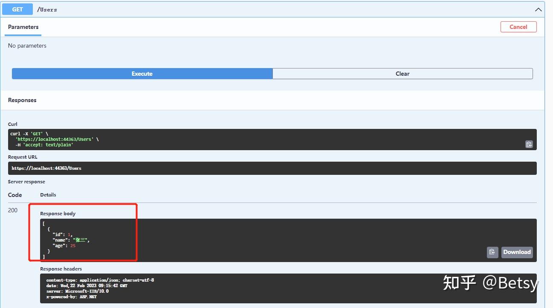The width and height of the screenshot is (553, 308).
Task: Click the Clear button
Action: pos(402,74)
